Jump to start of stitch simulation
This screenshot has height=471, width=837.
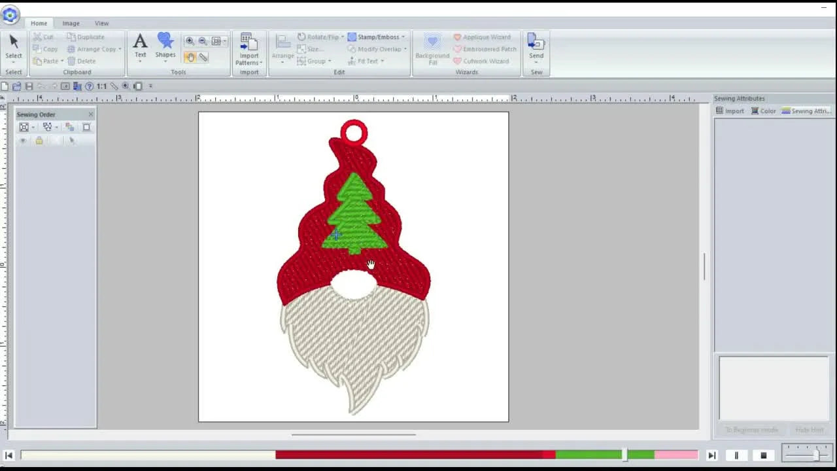[9, 455]
